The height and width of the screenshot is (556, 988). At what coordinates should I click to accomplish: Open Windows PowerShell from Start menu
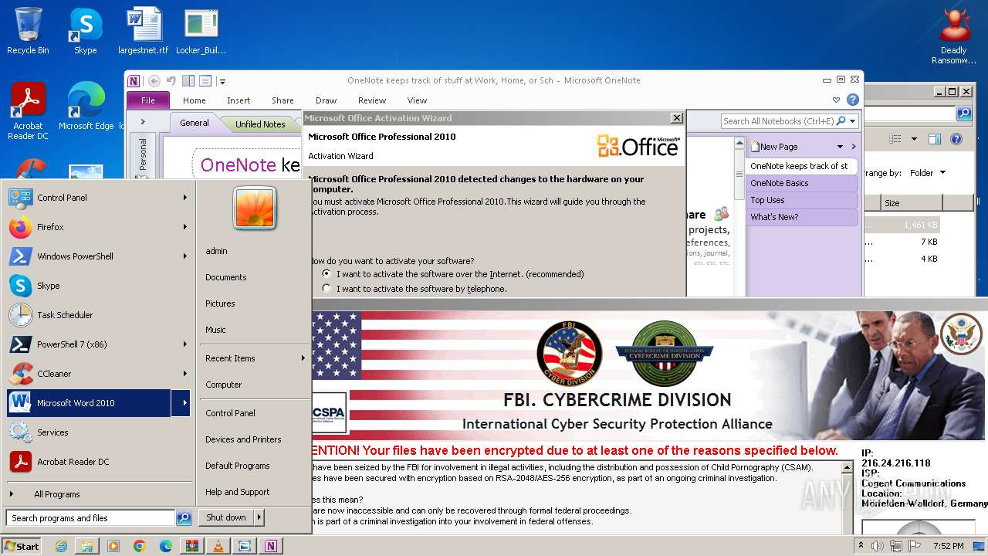pos(99,256)
